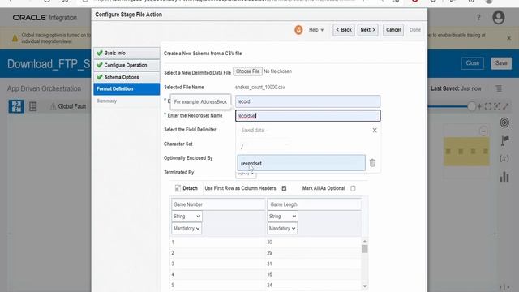Collapse the minimap with minus icon
Viewport: 519px width, 292px height.
[x=483, y=131]
